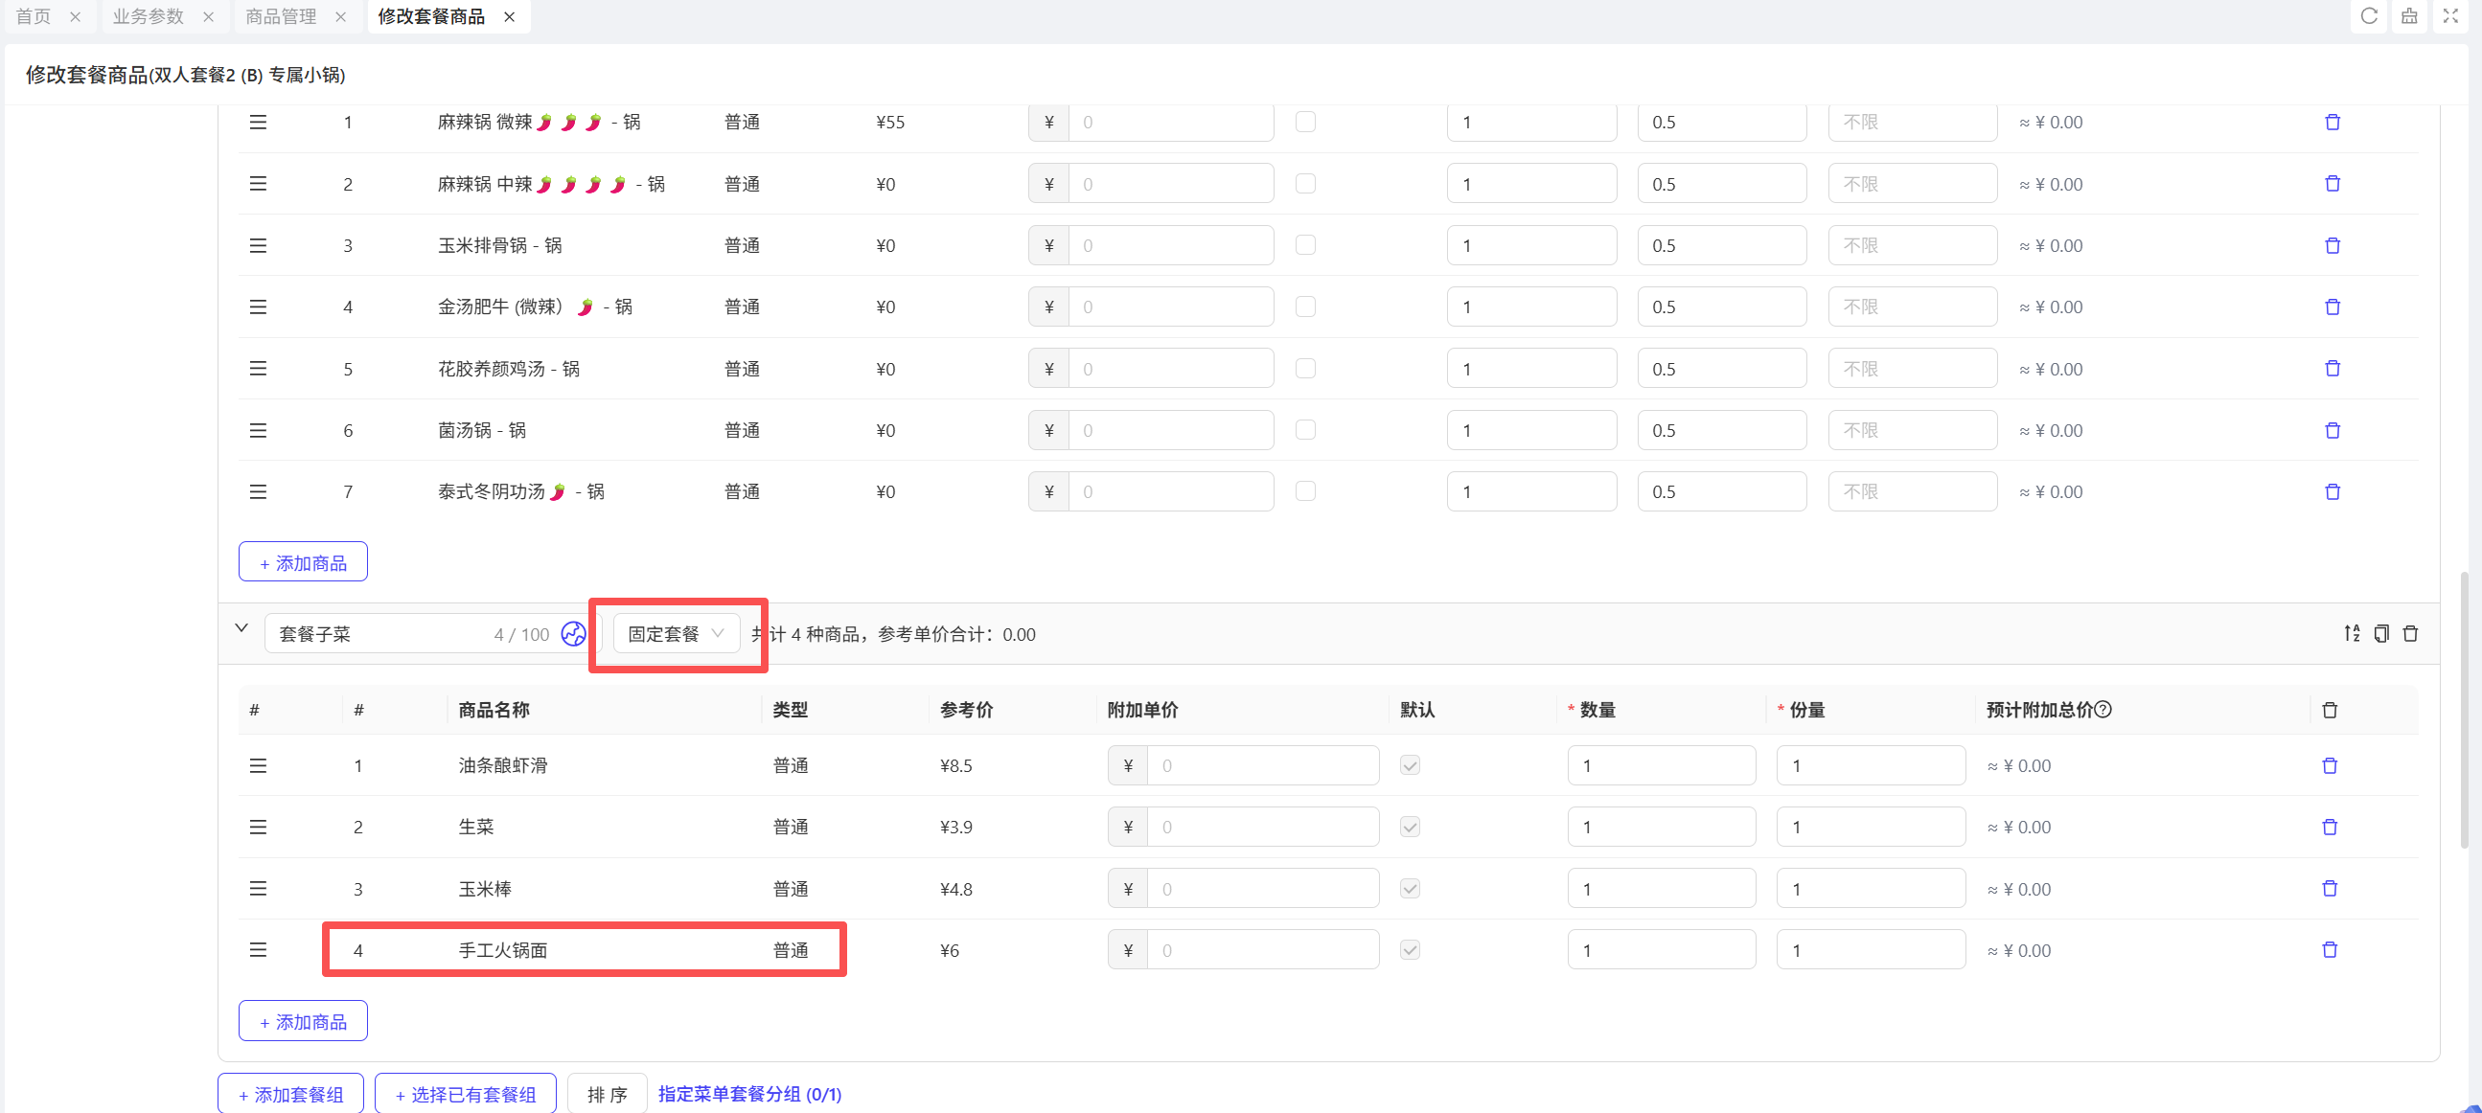
Task: Check default checkbox for 麻辣锅 微辣
Action: (x=1304, y=123)
